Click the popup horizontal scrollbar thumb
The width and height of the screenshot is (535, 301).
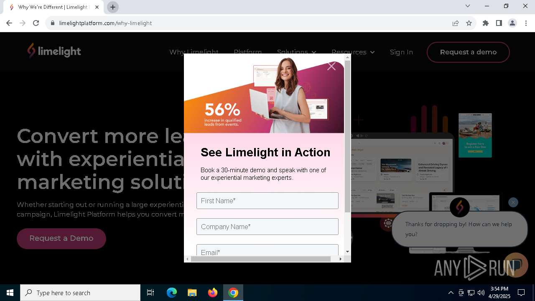coord(261,259)
